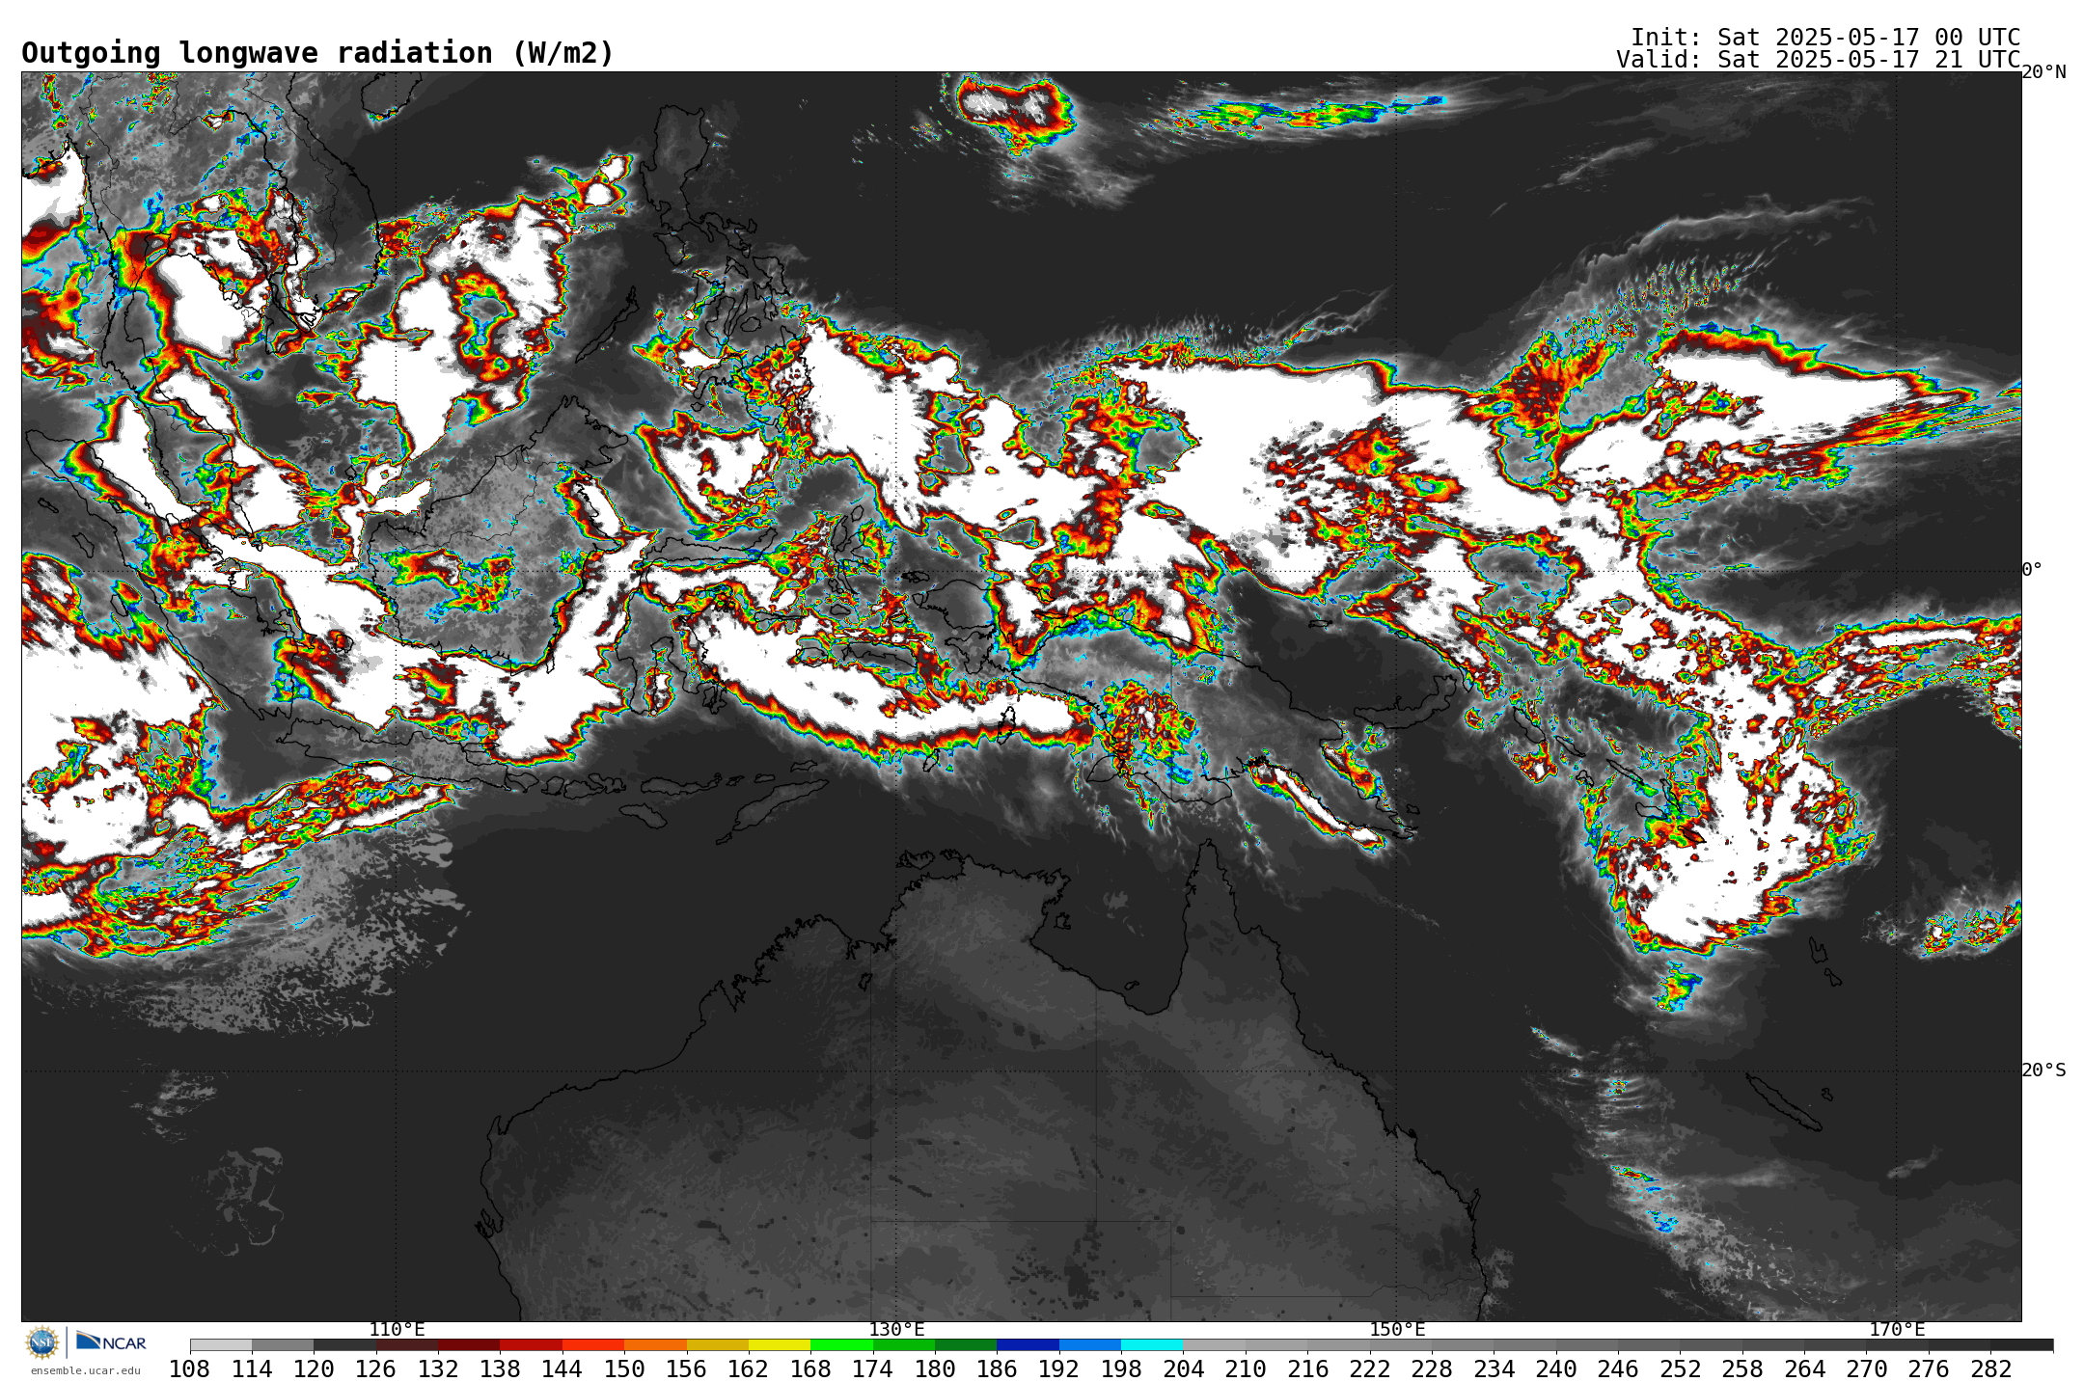This screenshot has width=2084, height=1382.
Task: Click the 150°E longitude label
Action: click(x=1397, y=1329)
